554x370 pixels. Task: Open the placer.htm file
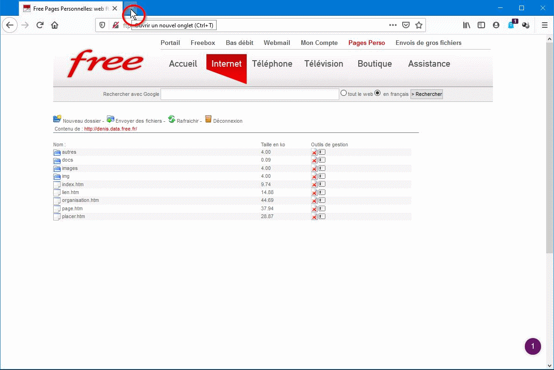[x=73, y=217]
